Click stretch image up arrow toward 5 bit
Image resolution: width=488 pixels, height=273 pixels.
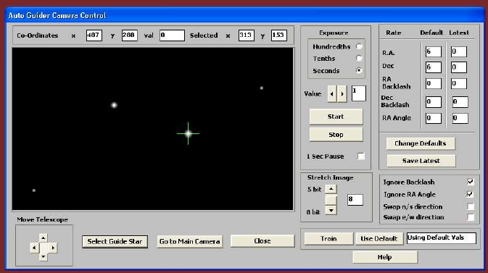click(331, 189)
